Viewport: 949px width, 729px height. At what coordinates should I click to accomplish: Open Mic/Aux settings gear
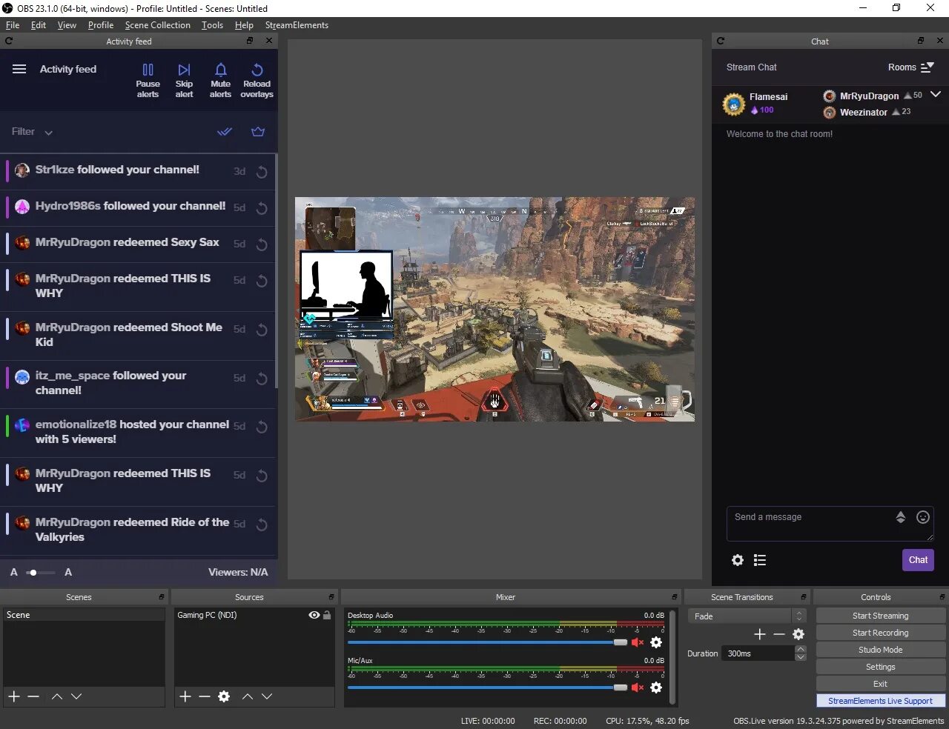[656, 688]
